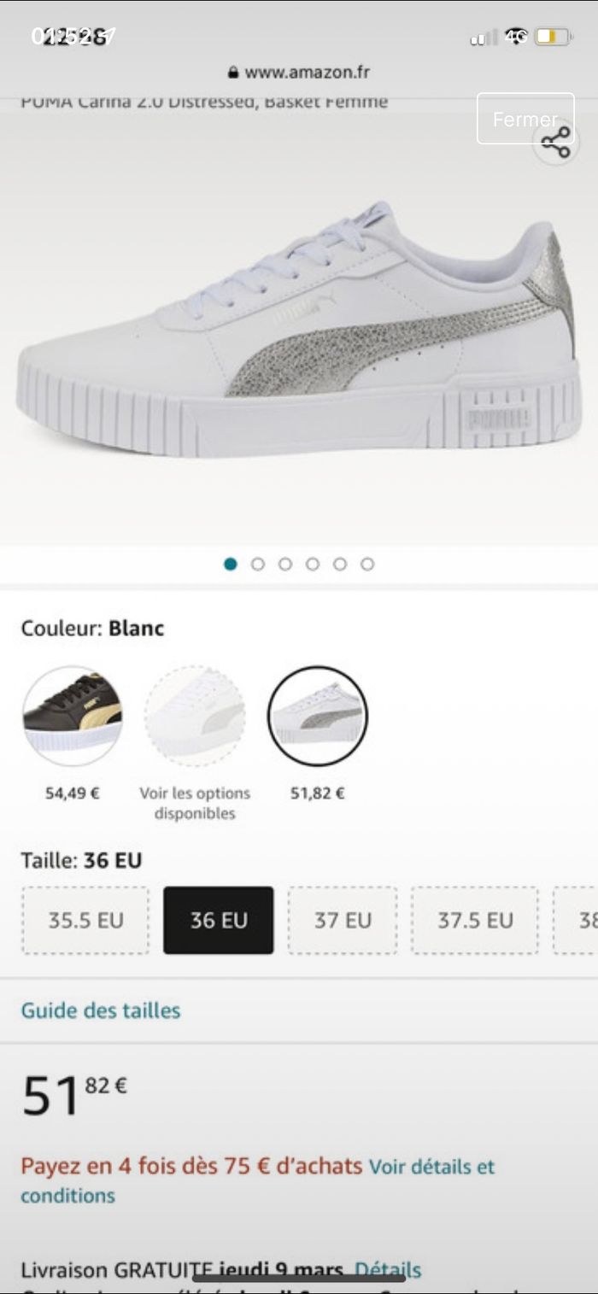
Task: Pick size 37 EU
Action: [x=343, y=920]
